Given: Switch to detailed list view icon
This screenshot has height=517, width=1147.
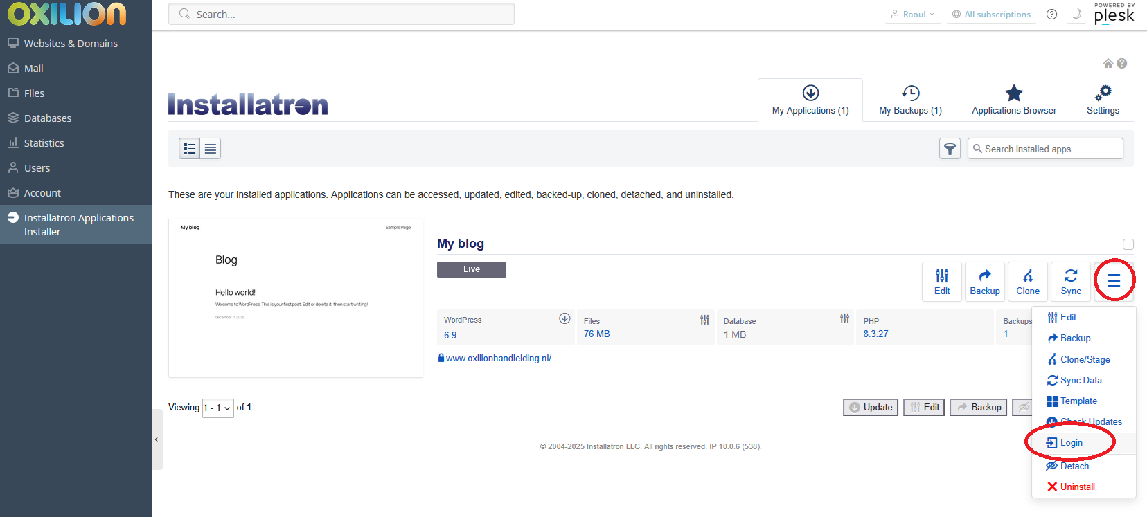Looking at the screenshot, I should [190, 149].
